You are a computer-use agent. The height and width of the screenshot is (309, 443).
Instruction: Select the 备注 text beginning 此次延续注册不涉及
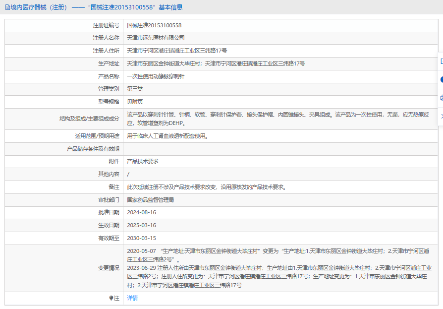(207, 187)
